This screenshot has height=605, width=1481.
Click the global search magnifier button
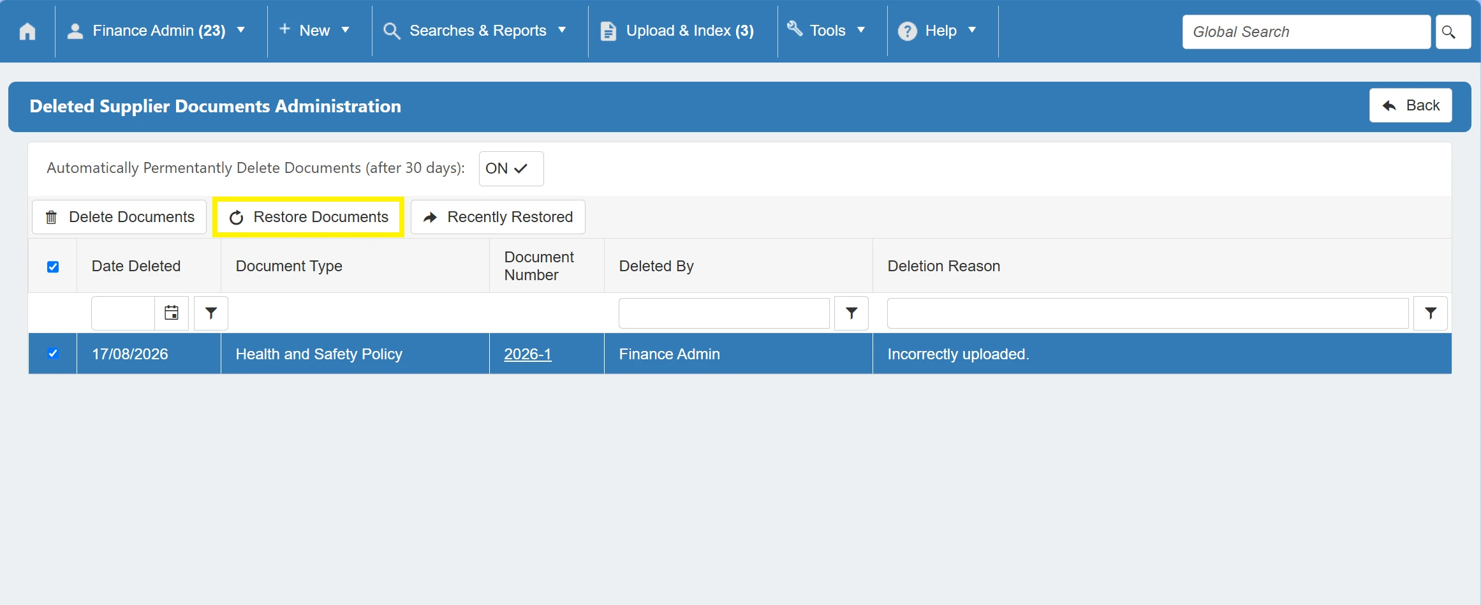1452,31
